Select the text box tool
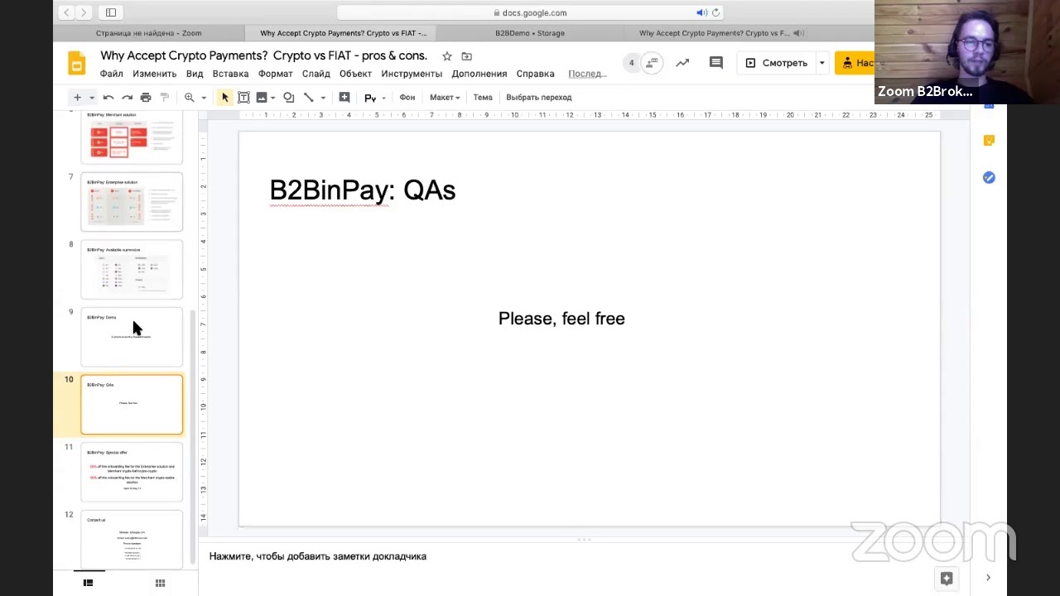The image size is (1060, 596). [x=243, y=98]
